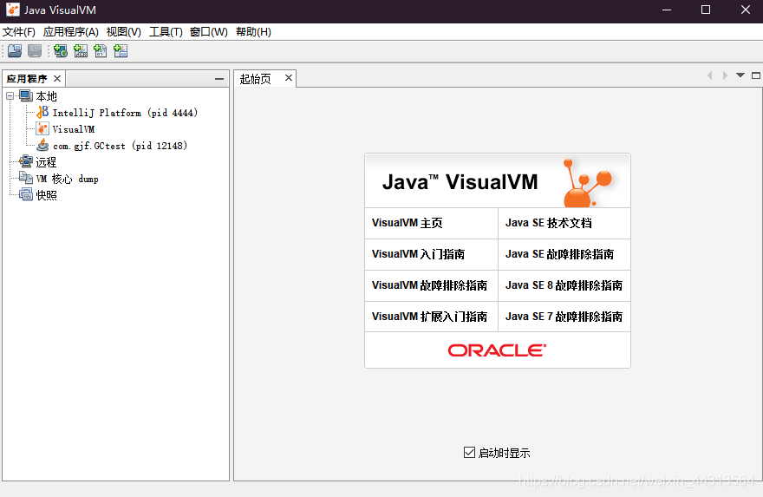Viewport: 763px width, 497px height.
Task: Click the Java cup icon beside com.gjf.GCtest
Action: tap(42, 145)
